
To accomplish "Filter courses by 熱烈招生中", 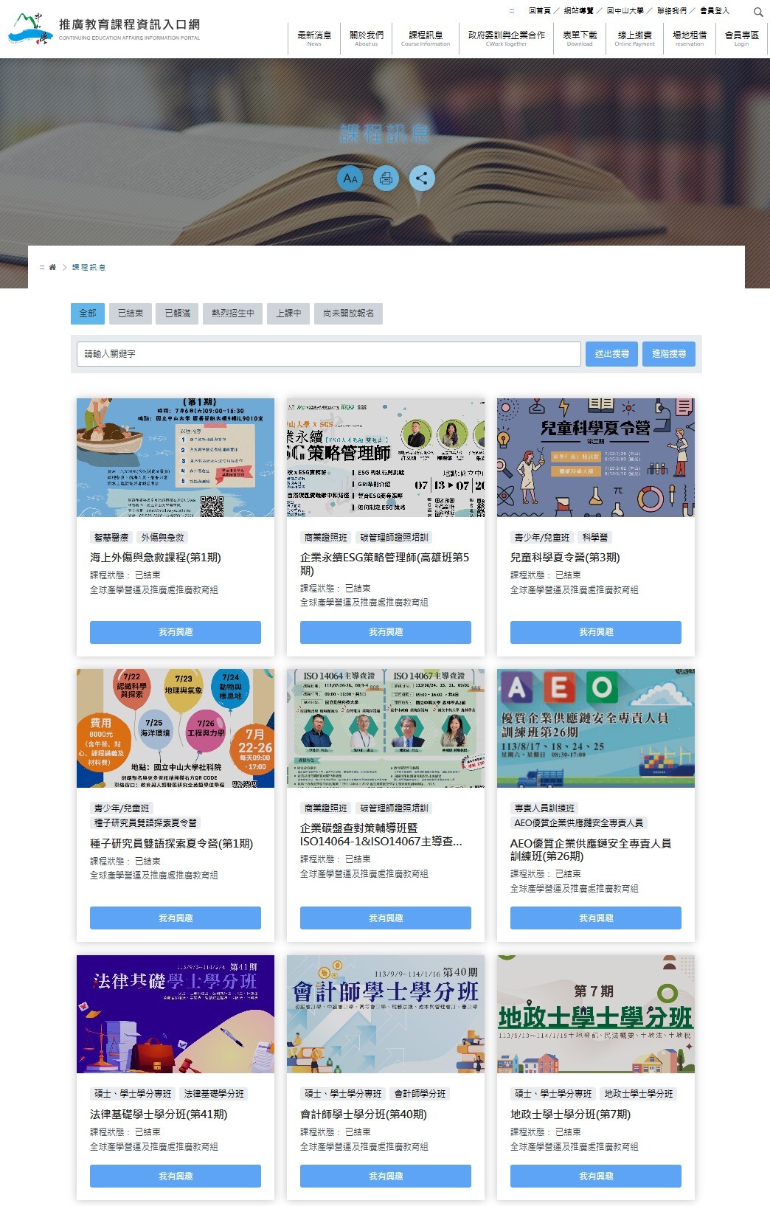I will point(232,313).
